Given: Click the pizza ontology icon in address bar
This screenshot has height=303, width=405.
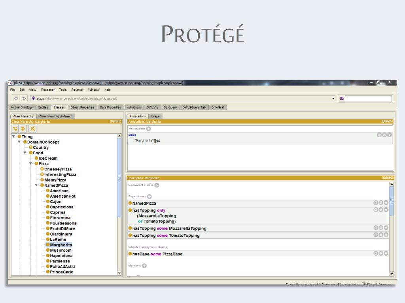Looking at the screenshot, I should (33, 98).
